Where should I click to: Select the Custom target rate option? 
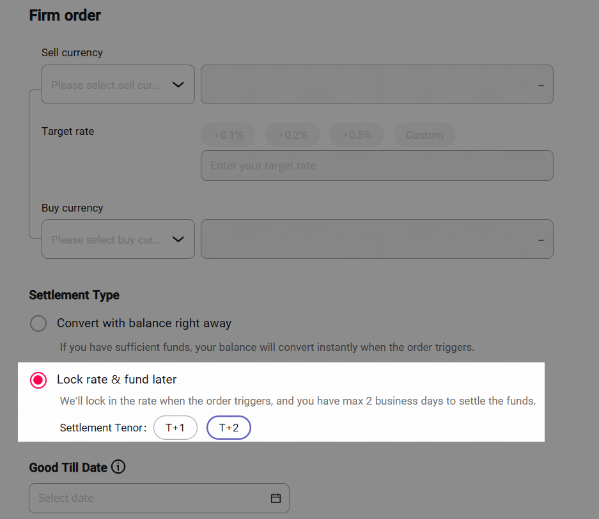point(424,135)
